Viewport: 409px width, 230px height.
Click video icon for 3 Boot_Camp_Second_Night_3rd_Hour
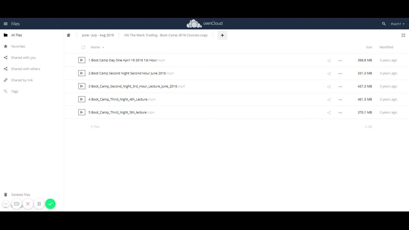[x=82, y=86]
